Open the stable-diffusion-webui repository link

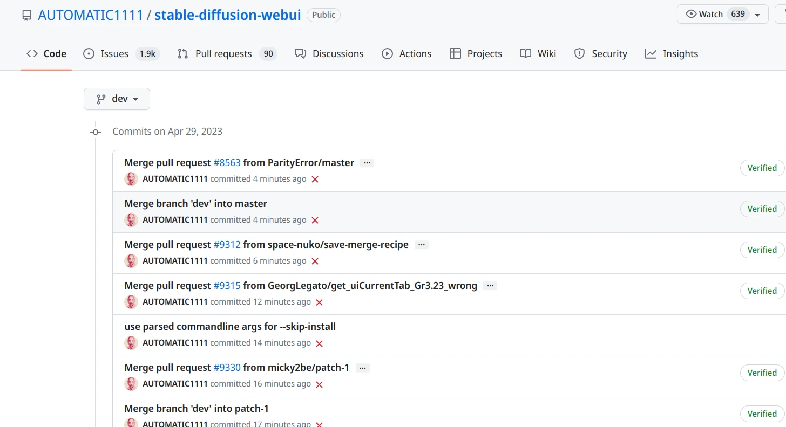227,15
